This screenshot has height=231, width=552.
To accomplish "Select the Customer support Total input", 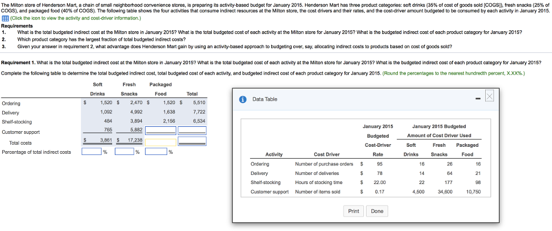I will pyautogui.click(x=192, y=131).
